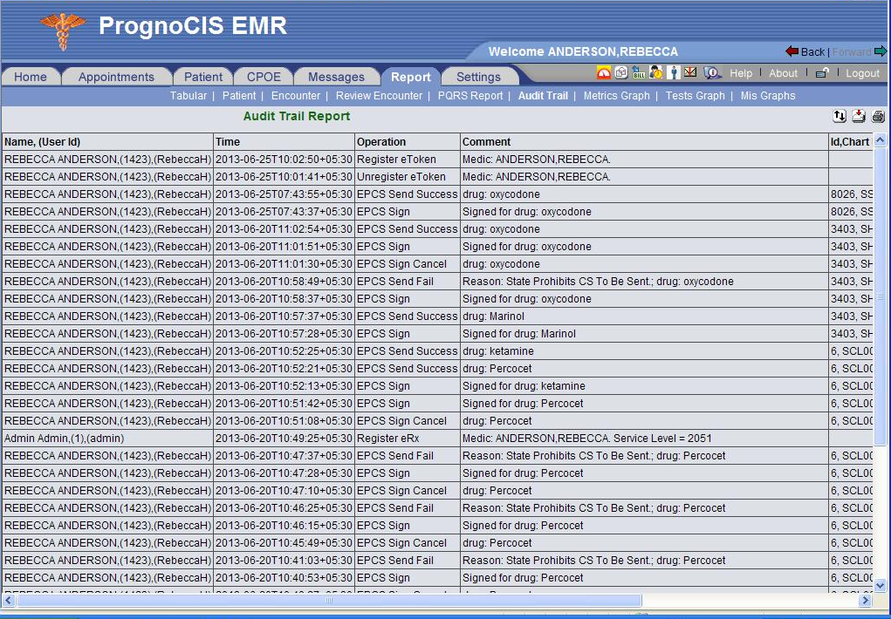Open the Mis Graphs report
891x619 pixels.
[x=768, y=95]
